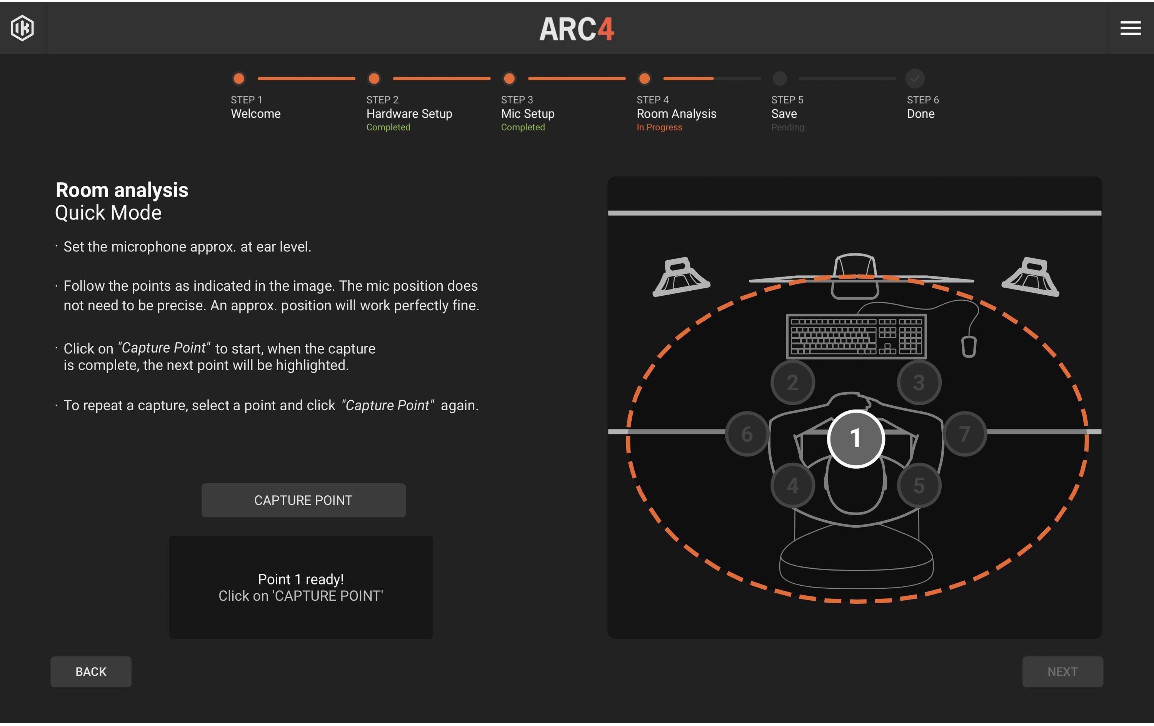Toggle Step 5 Save pending state
The width and height of the screenshot is (1154, 726).
click(779, 78)
